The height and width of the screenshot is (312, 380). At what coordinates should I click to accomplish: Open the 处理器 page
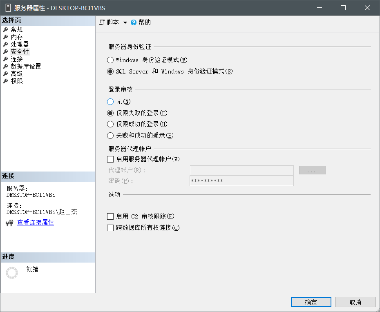[20, 45]
